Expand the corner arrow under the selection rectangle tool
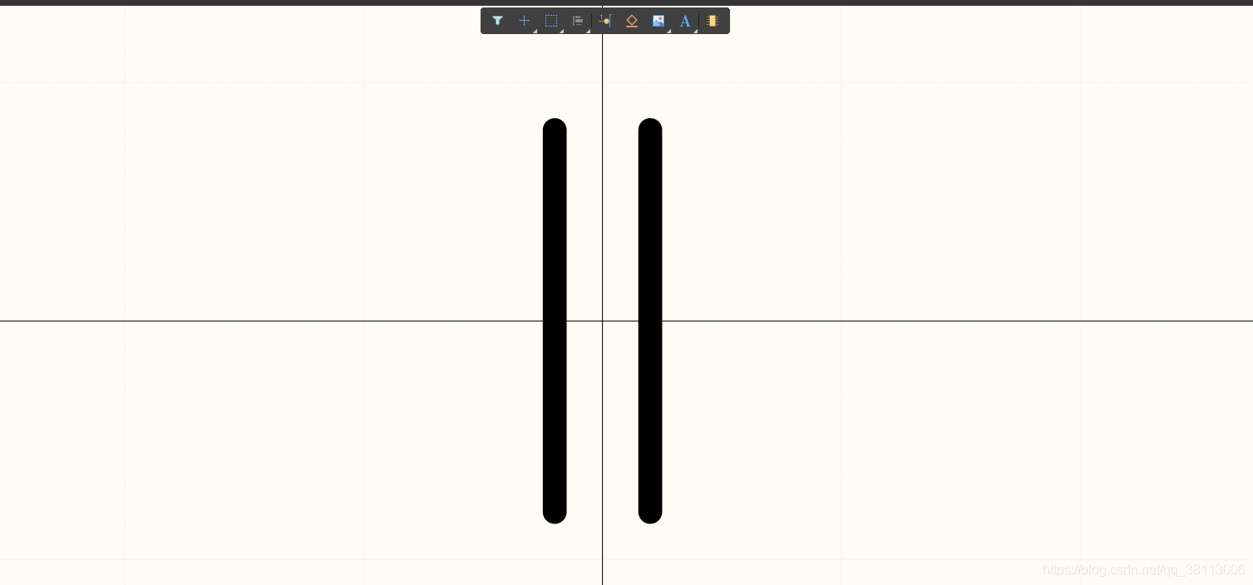The height and width of the screenshot is (585, 1253). (561, 31)
